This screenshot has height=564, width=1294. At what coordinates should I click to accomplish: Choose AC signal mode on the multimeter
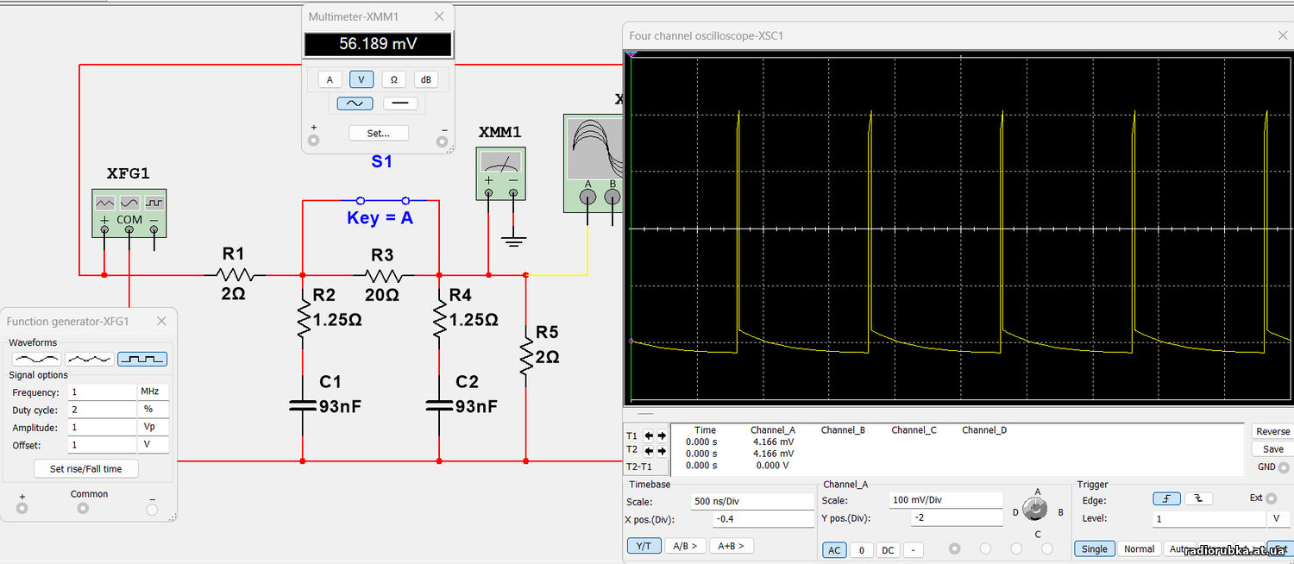point(355,103)
